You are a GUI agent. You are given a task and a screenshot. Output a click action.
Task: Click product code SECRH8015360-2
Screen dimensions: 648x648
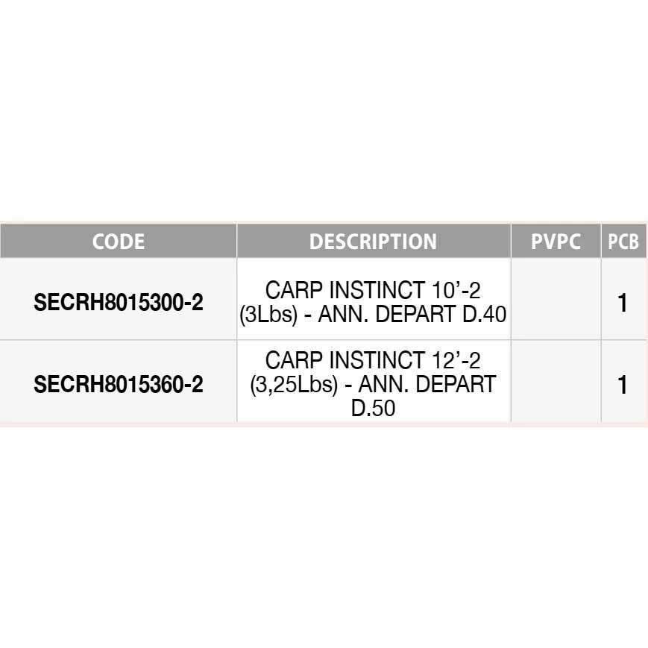119,385
